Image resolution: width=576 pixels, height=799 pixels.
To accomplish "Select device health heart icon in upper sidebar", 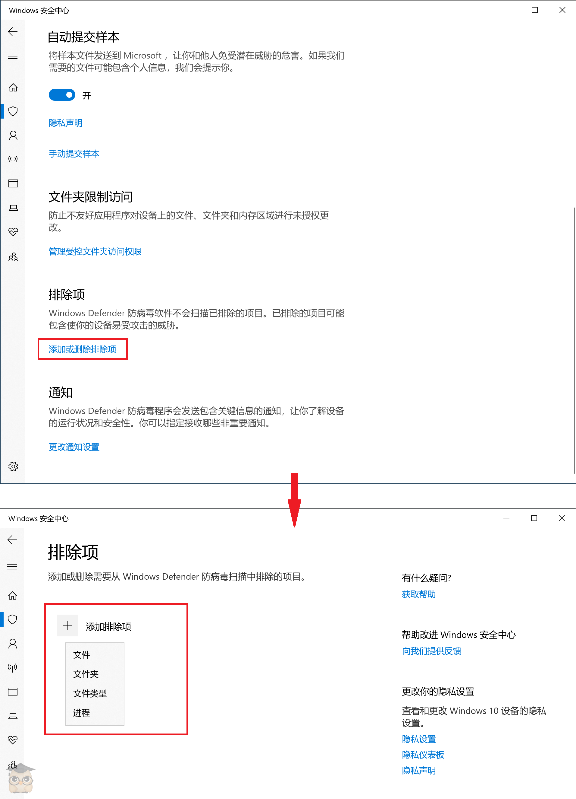I will pos(13,232).
